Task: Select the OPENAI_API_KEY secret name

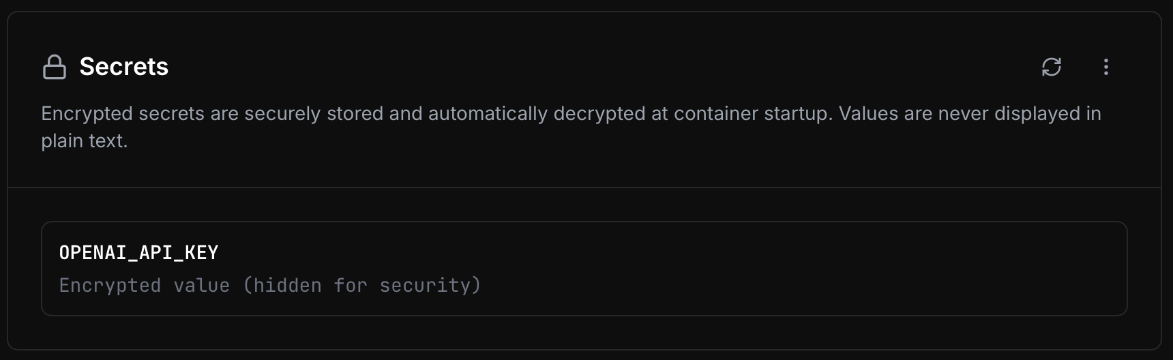Action: [x=138, y=253]
